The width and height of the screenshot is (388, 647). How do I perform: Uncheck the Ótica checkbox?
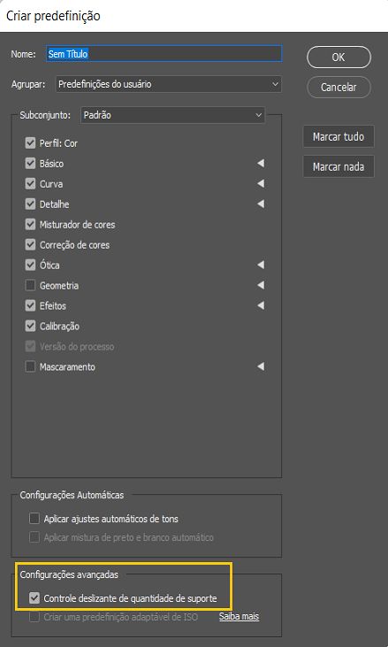tap(30, 265)
